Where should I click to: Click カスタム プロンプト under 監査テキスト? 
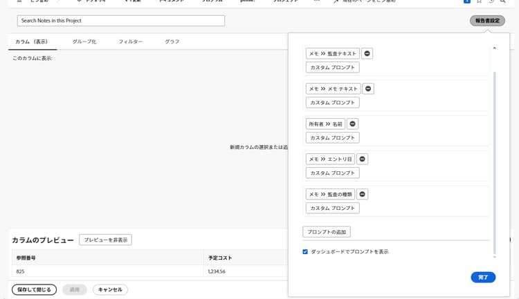[x=333, y=68]
